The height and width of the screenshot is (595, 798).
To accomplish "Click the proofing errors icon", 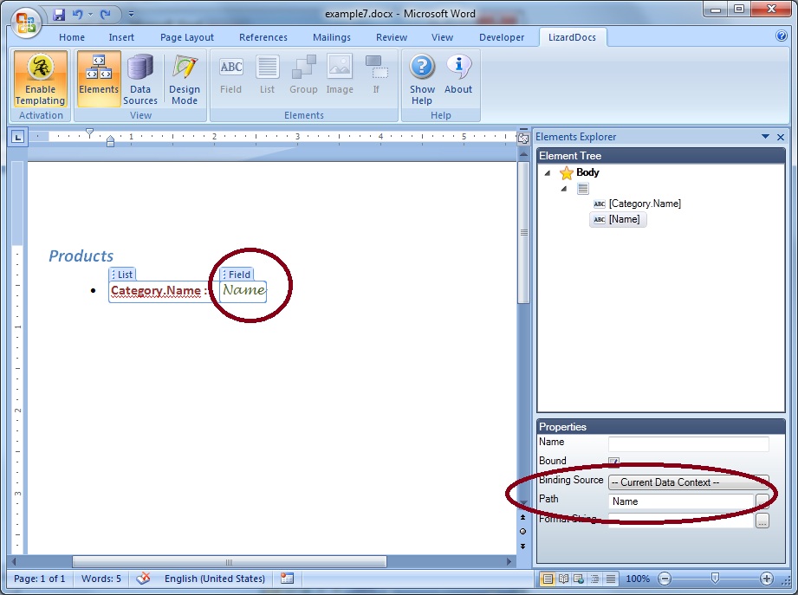I will pyautogui.click(x=144, y=579).
